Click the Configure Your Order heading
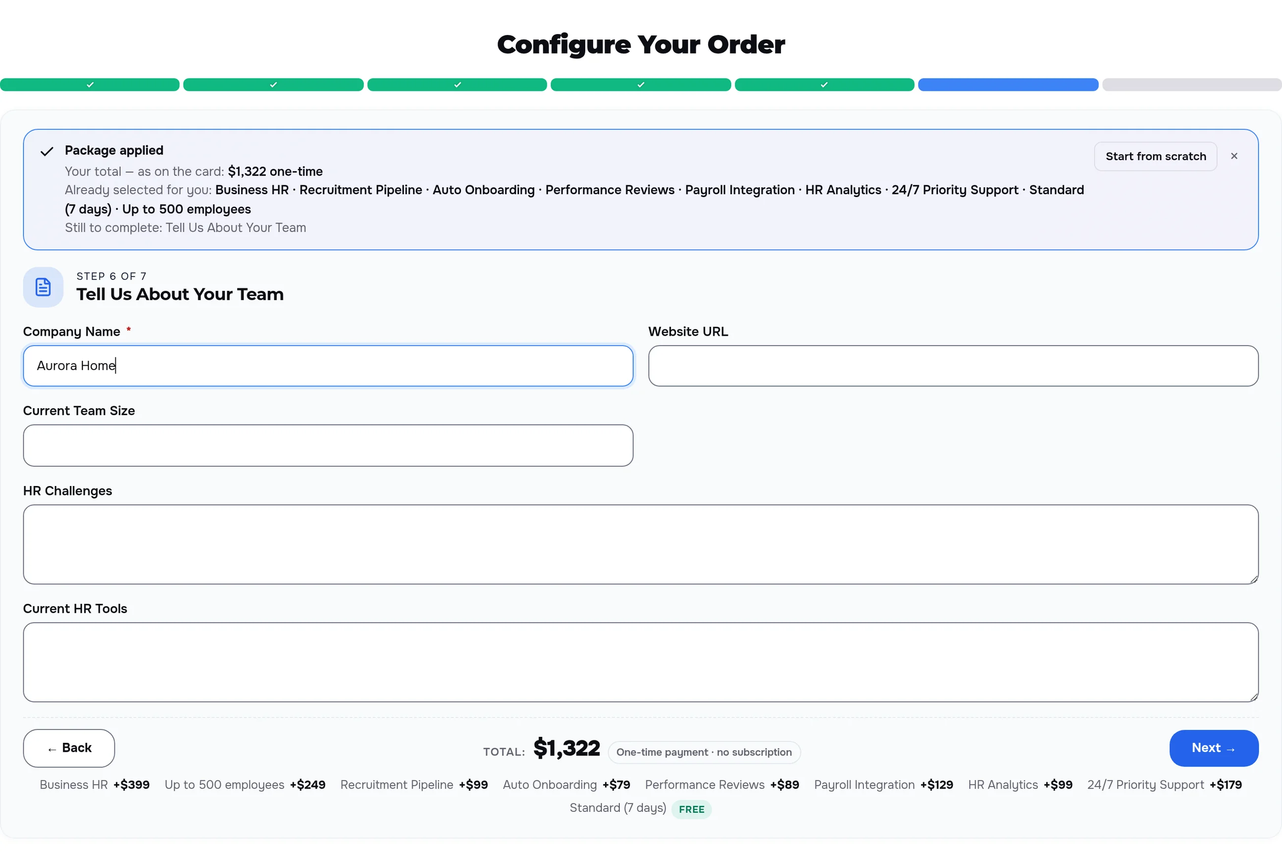Image resolution: width=1282 pixels, height=868 pixels. pyautogui.click(x=641, y=44)
